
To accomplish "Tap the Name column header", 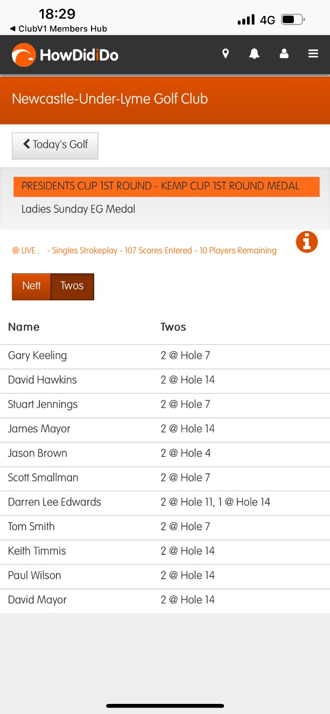I will [24, 327].
